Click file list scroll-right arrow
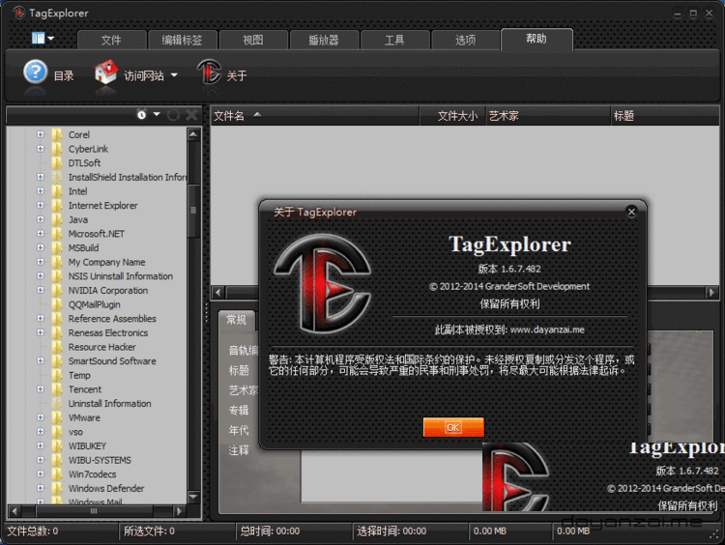Viewport: 725px width, 545px height. pos(712,292)
